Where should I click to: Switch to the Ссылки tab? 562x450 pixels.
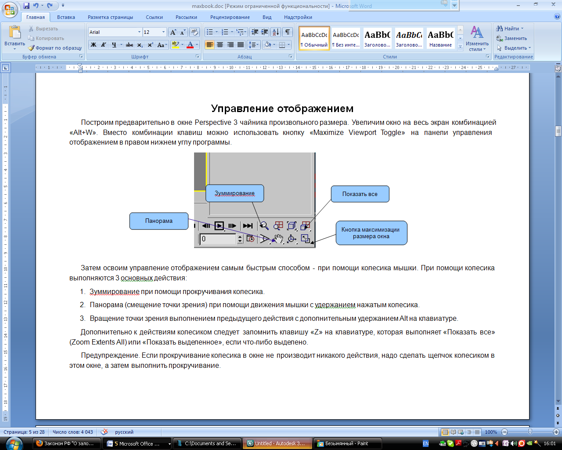point(154,17)
